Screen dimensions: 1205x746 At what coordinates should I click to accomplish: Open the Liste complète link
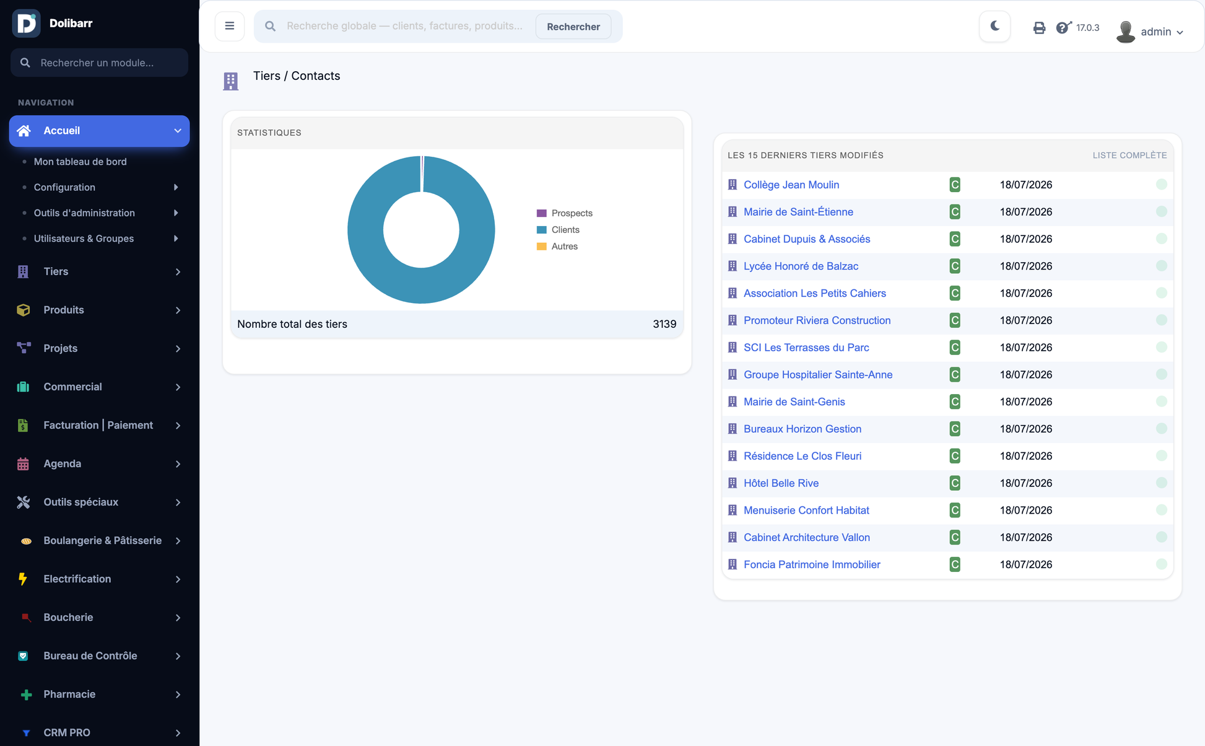coord(1129,156)
